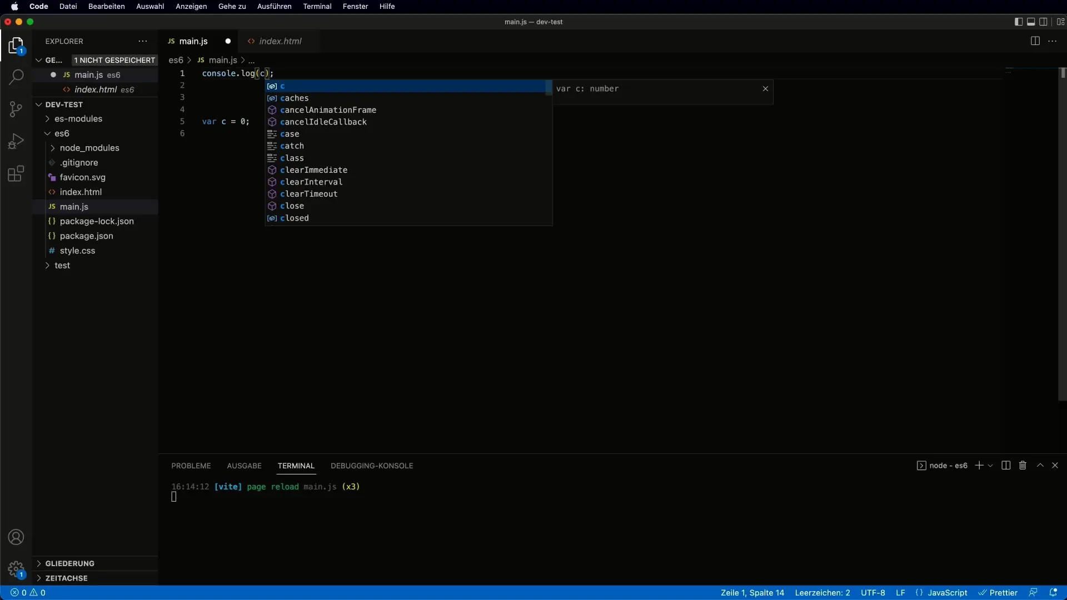Select the 'c' variable suggestion
The height and width of the screenshot is (600, 1067).
(408, 86)
